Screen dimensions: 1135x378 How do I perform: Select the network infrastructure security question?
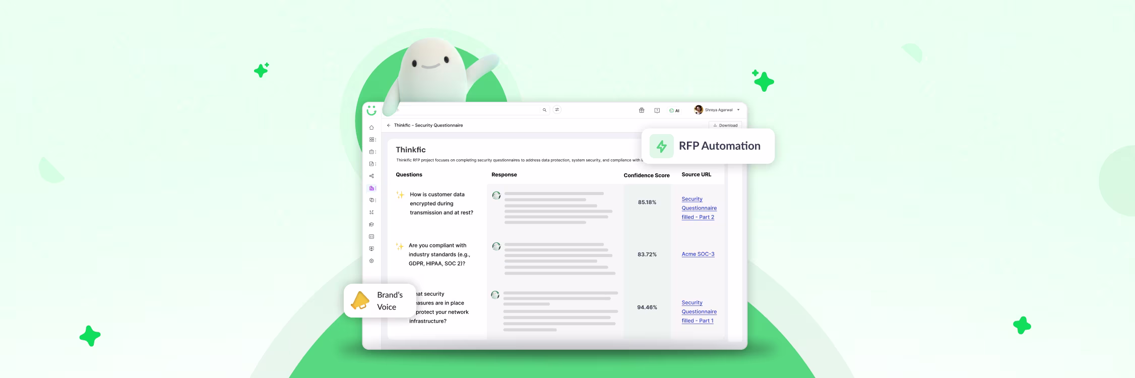(x=439, y=307)
